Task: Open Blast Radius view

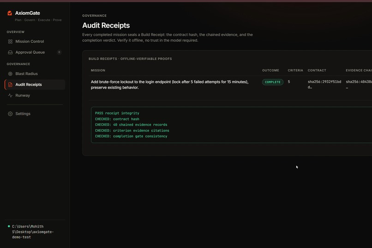Action: (35, 74)
